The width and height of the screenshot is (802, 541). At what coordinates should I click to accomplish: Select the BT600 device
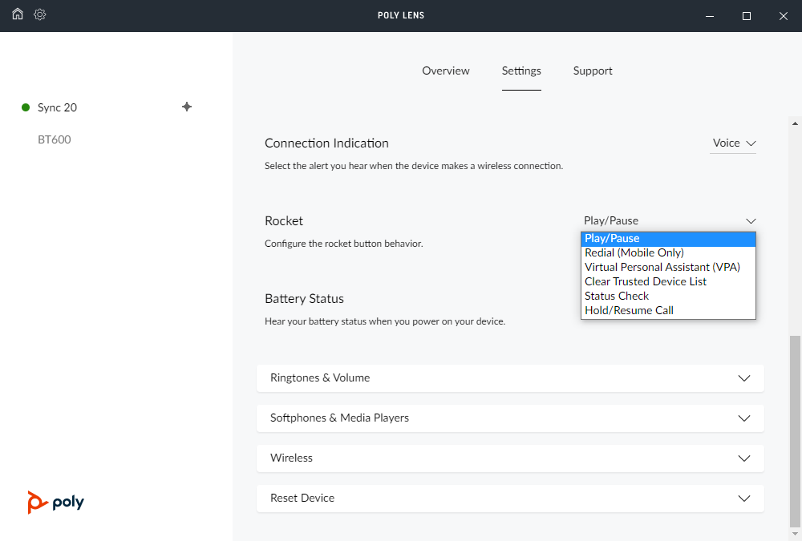click(x=55, y=139)
